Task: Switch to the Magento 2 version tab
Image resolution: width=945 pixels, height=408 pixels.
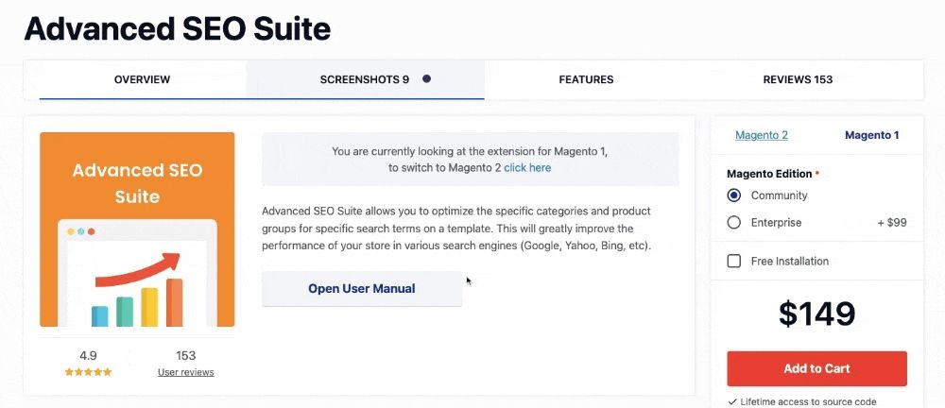Action: tap(761, 135)
